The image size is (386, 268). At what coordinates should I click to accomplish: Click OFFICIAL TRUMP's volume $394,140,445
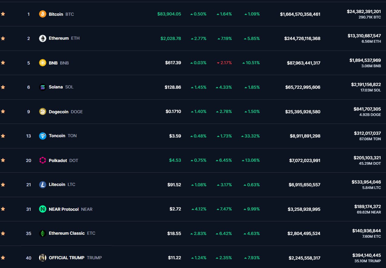(367, 255)
